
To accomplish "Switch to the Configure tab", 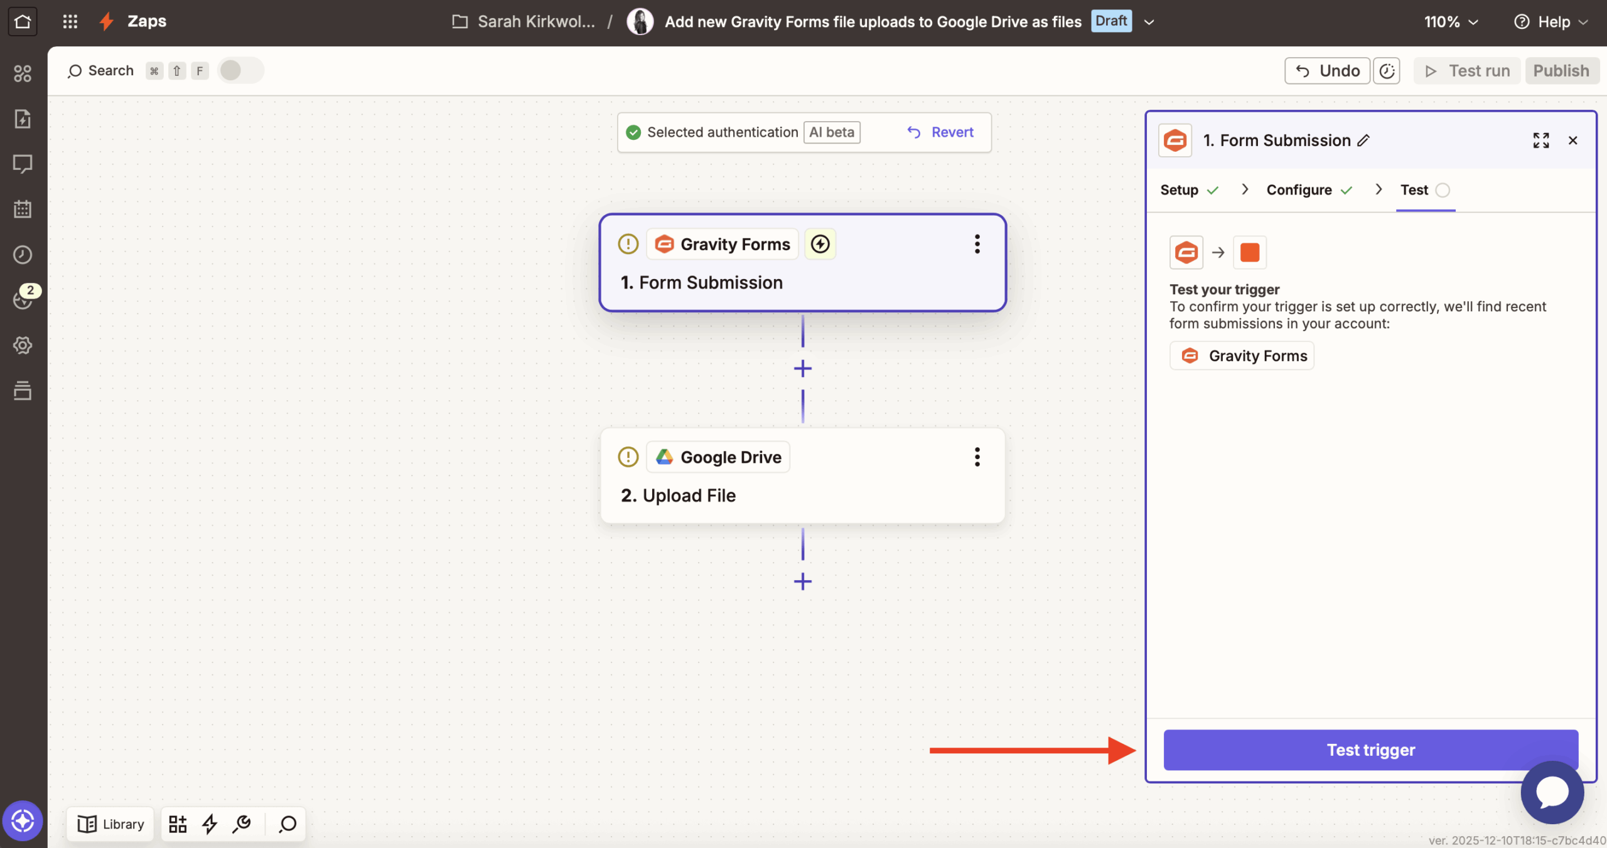I will click(x=1299, y=189).
